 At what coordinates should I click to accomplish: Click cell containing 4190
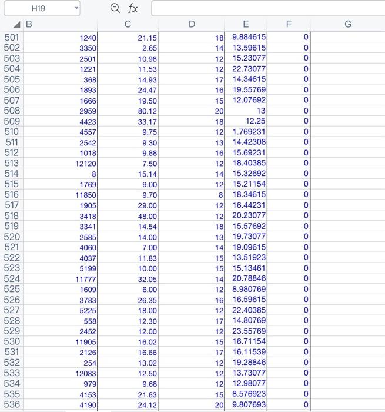[x=61, y=404]
